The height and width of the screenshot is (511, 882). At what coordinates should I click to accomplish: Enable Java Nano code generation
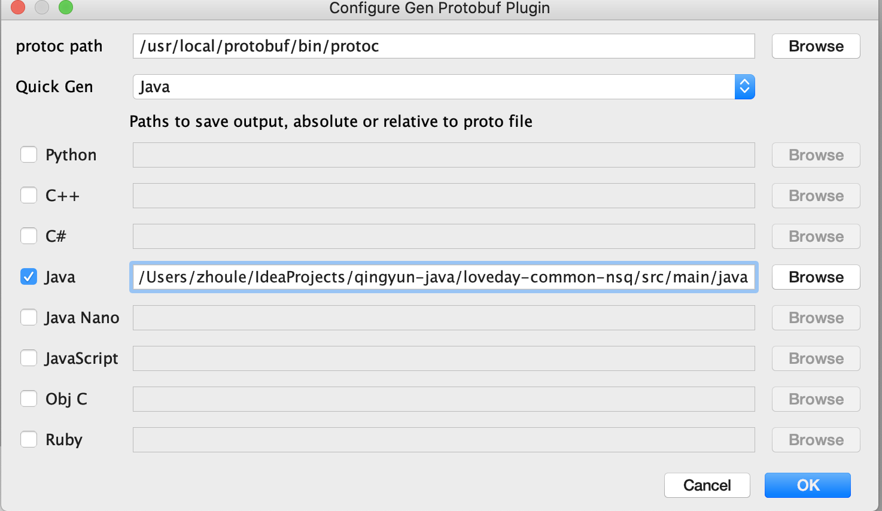click(x=29, y=317)
